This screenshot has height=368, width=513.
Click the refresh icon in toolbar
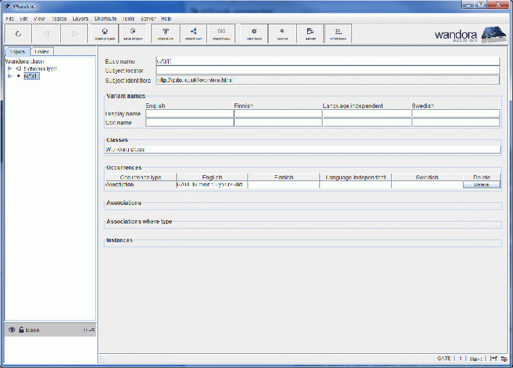tap(18, 33)
